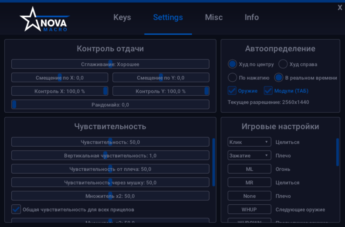The width and height of the screenshot is (345, 227).
Task: Select the Худ по центру radio option
Action: 232,64
